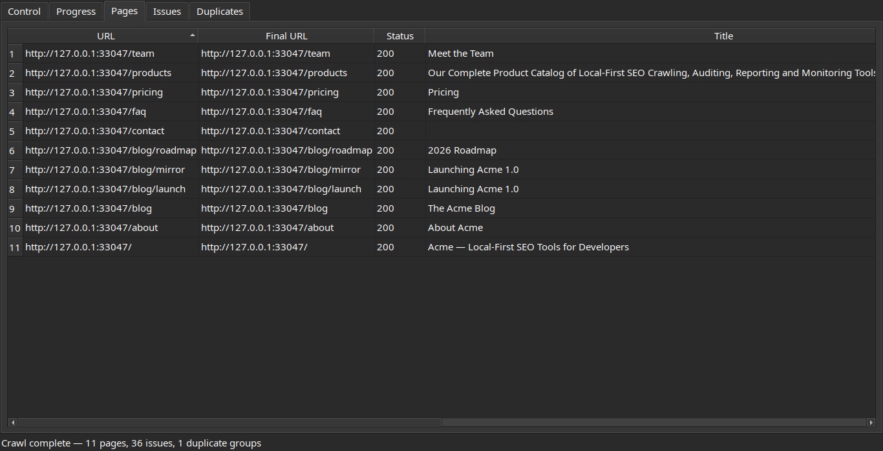Image resolution: width=883 pixels, height=451 pixels.
Task: Click 'Acme — Local-First SEO Tools' title cell
Action: click(650, 247)
